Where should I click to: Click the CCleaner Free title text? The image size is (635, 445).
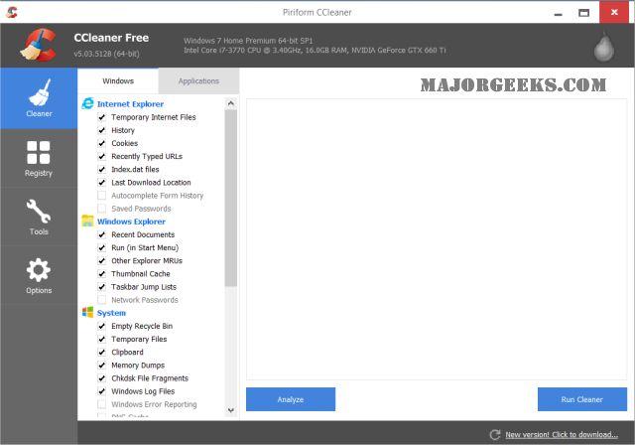111,38
